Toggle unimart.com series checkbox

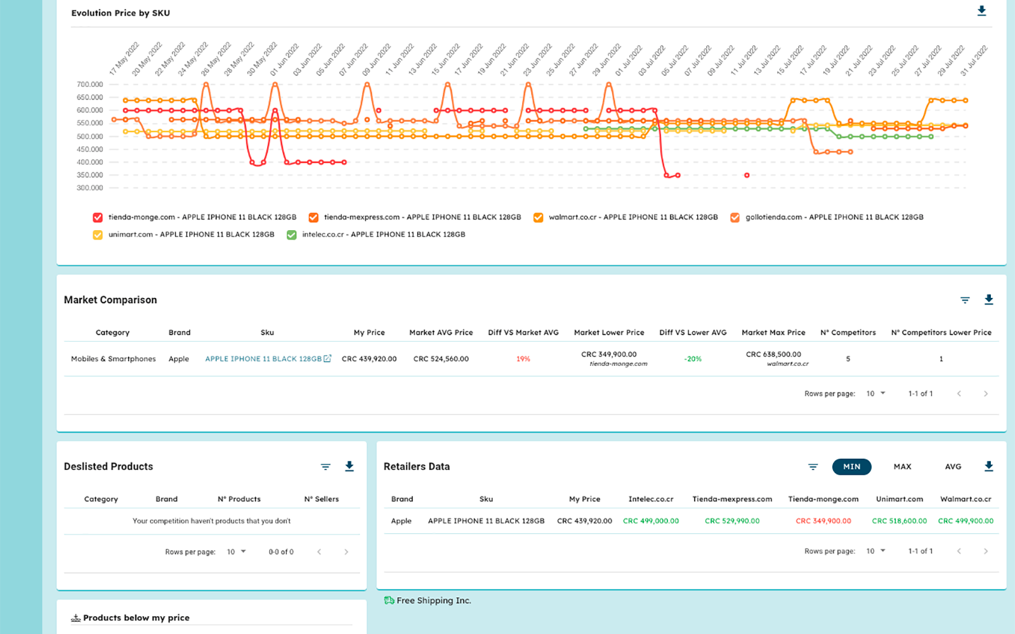click(98, 235)
